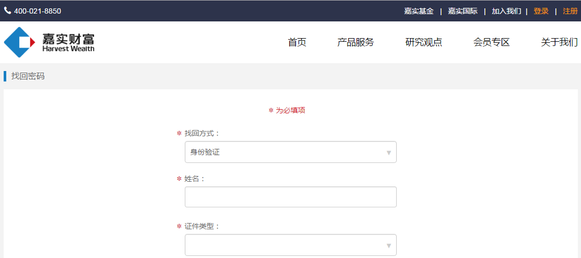Click the 姓名 field label
The image size is (581, 258).
[x=195, y=179]
